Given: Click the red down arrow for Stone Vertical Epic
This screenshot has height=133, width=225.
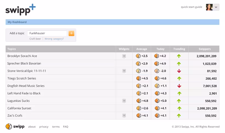Looking at the screenshot, I should 179,71.
